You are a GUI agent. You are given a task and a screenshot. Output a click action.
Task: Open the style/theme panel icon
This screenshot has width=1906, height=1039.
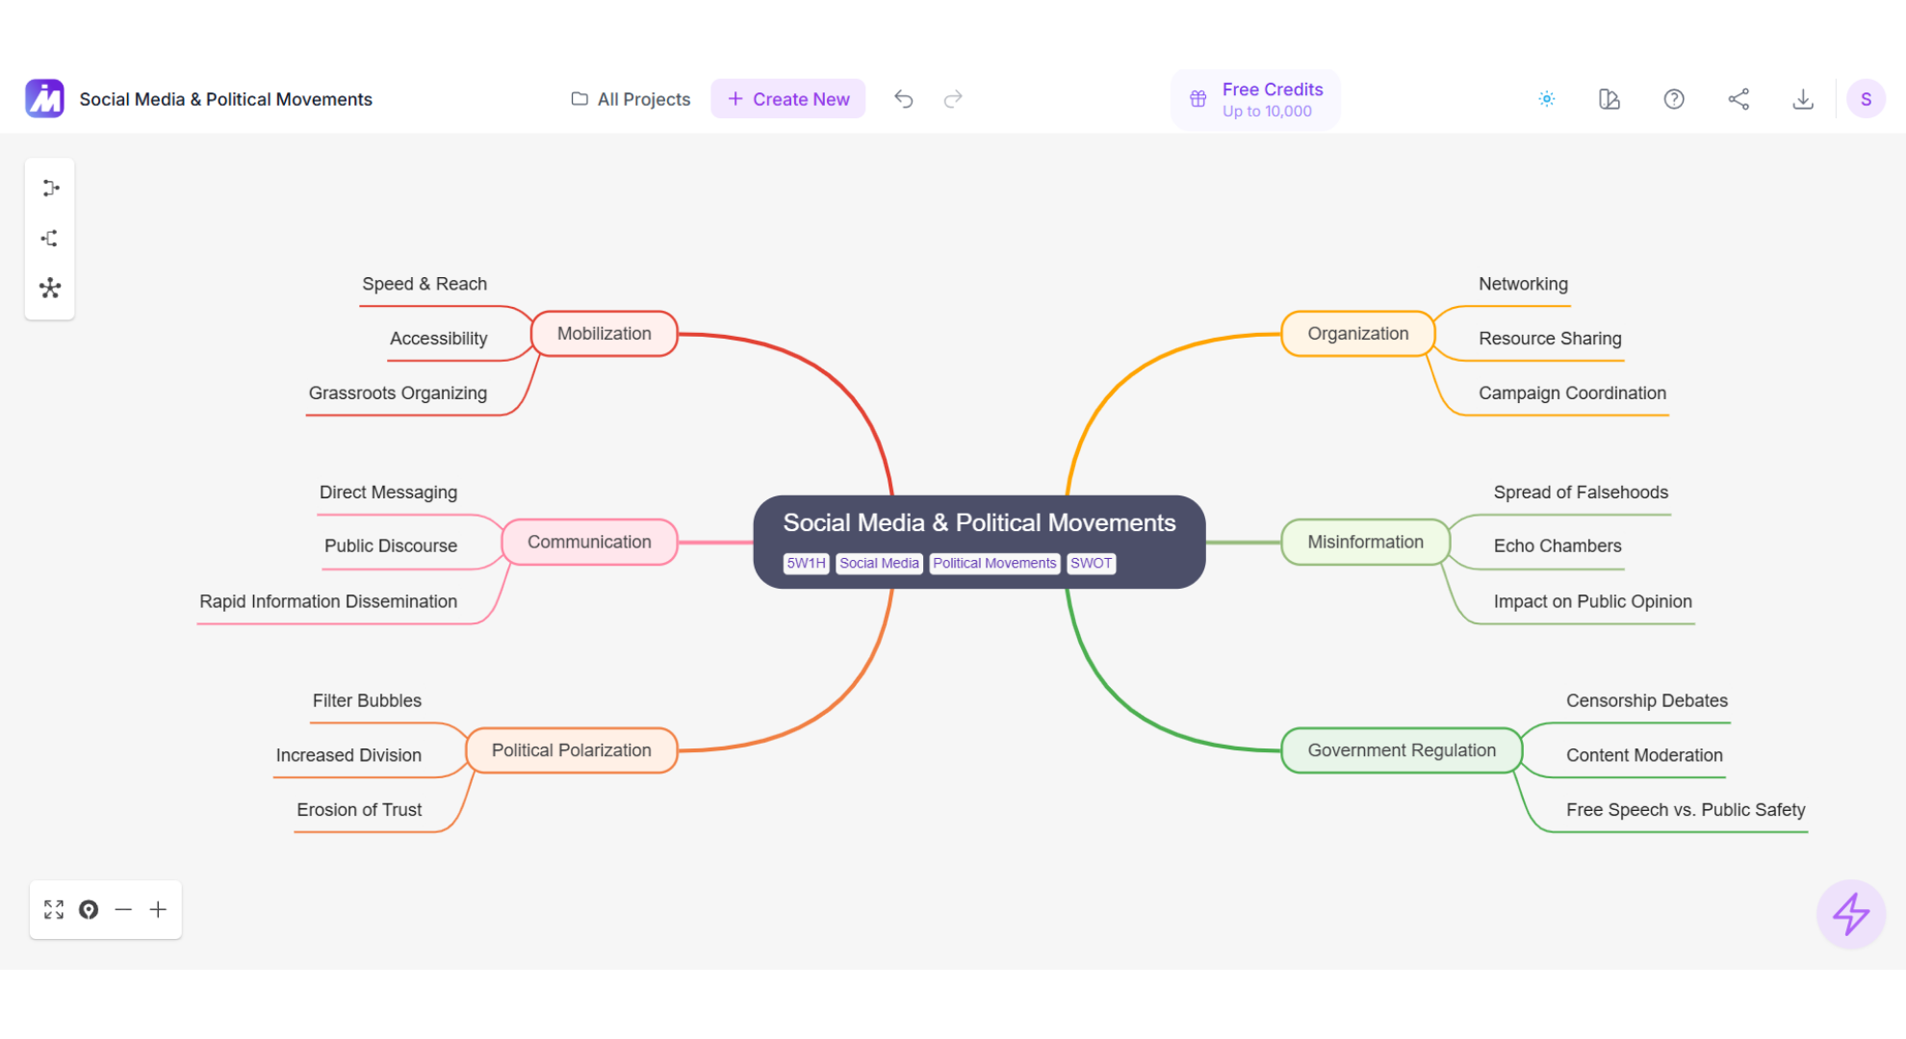point(1610,99)
